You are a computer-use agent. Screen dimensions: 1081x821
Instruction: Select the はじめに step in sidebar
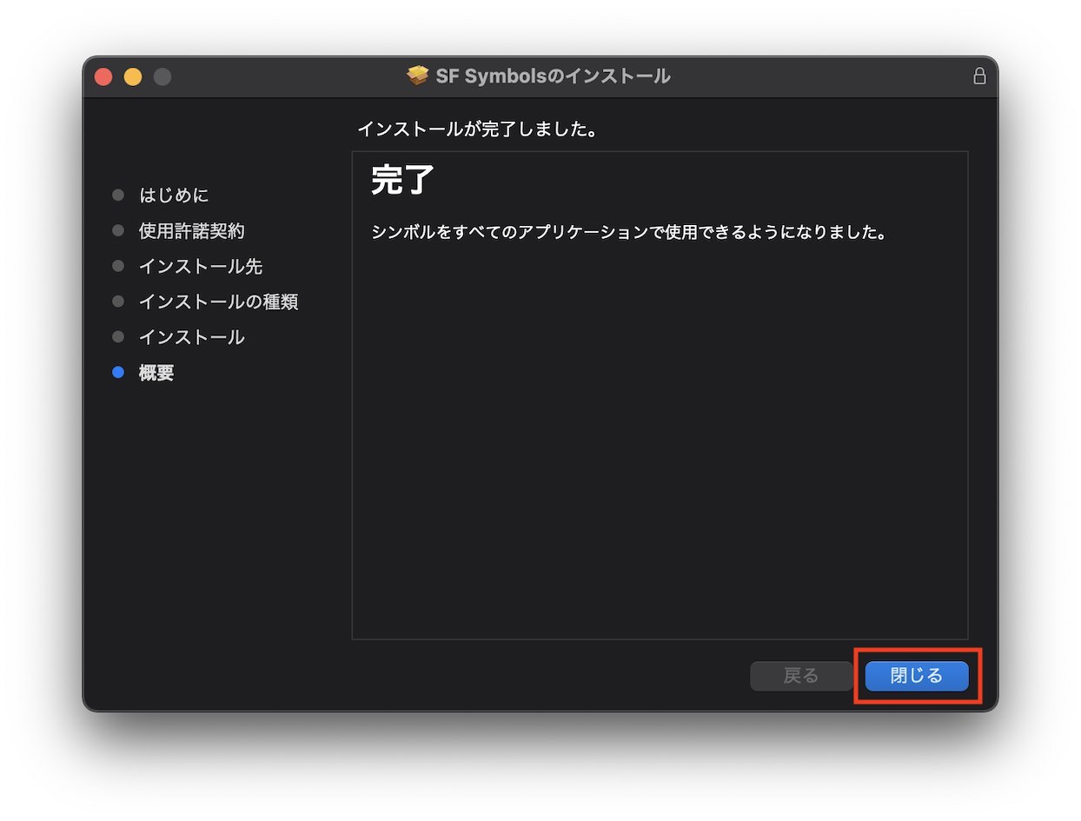tap(174, 195)
